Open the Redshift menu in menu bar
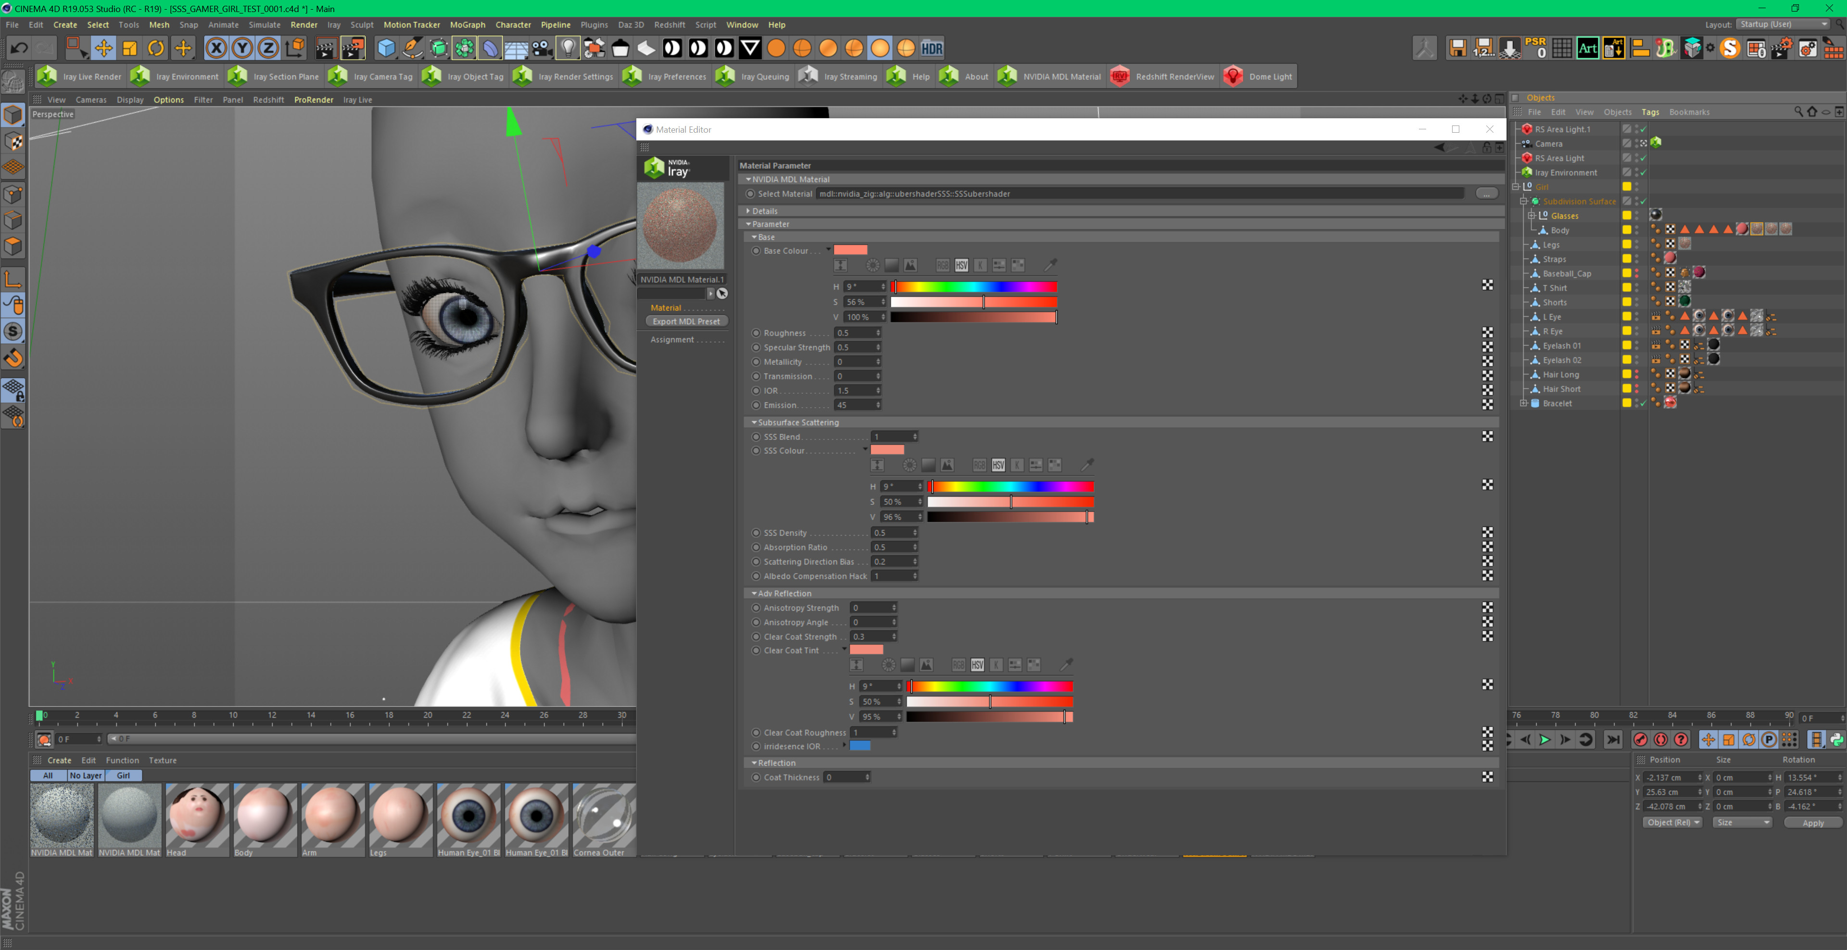Image resolution: width=1847 pixels, height=950 pixels. click(x=669, y=25)
